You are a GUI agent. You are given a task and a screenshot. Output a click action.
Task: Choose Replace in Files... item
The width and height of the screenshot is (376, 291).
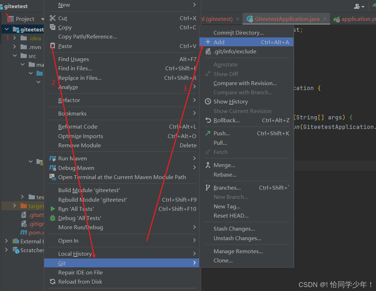[x=122, y=78]
